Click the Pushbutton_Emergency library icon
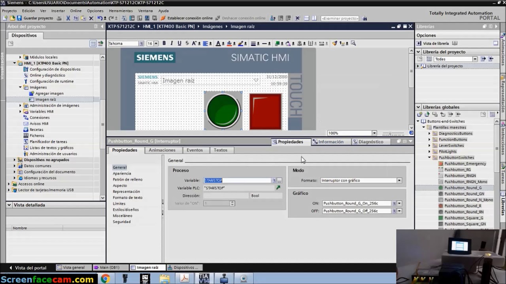This screenshot has width=506, height=284. click(441, 164)
